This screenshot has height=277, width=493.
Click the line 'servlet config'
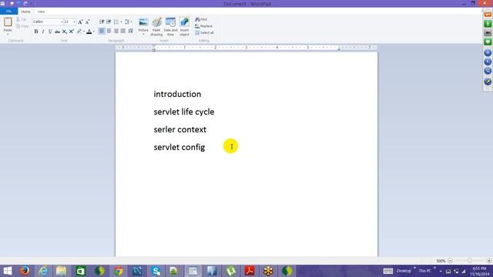click(179, 147)
